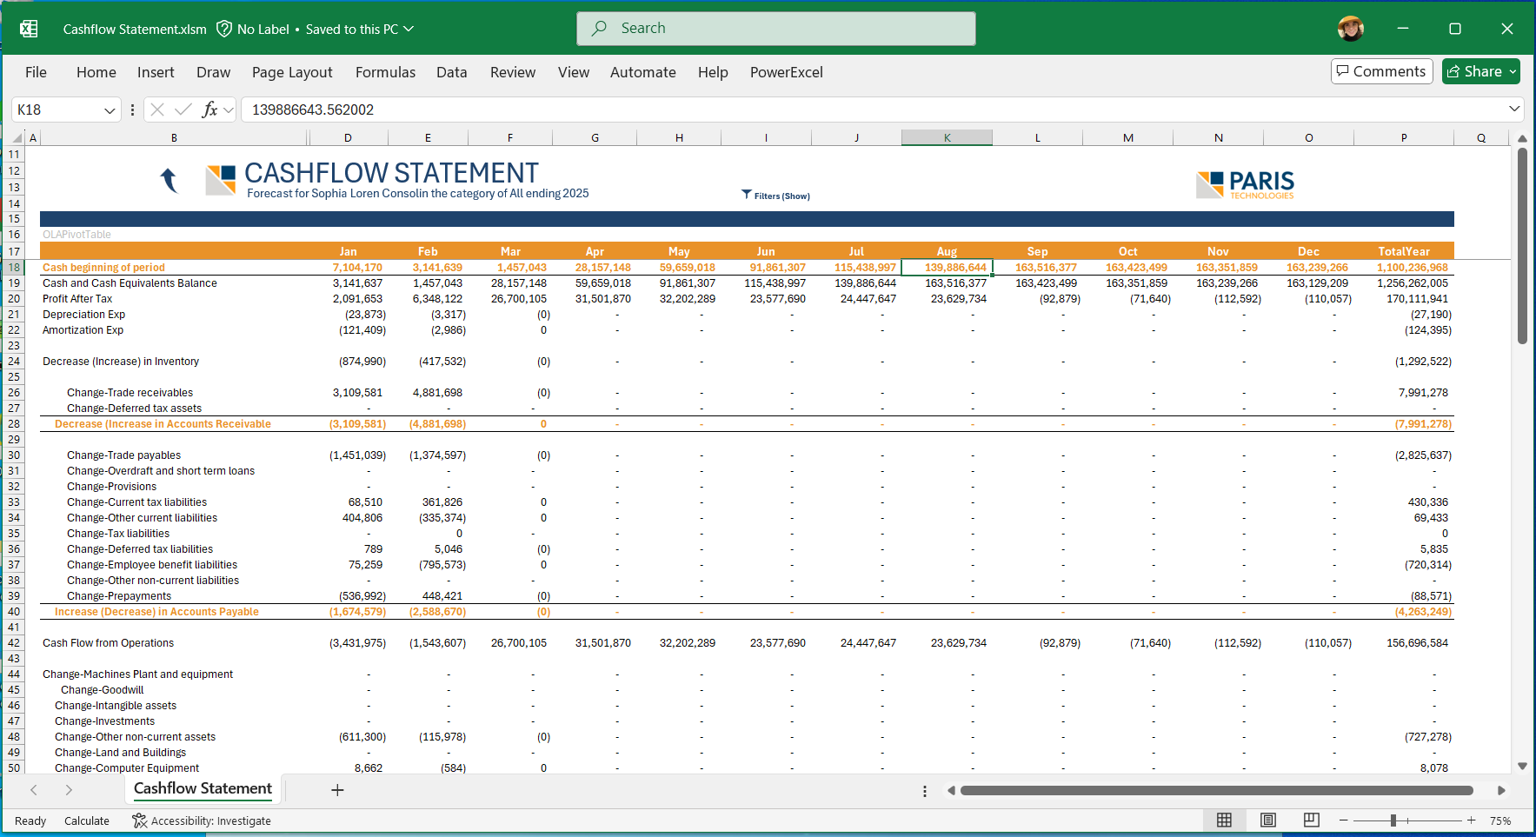Click the blue up arrow icon in report header
Viewport: 1536px width, 837px height.
pos(169,180)
